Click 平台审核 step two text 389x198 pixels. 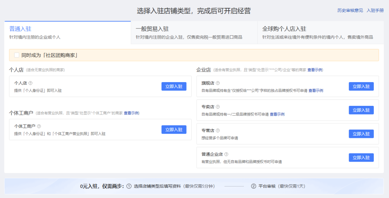tap(267, 186)
